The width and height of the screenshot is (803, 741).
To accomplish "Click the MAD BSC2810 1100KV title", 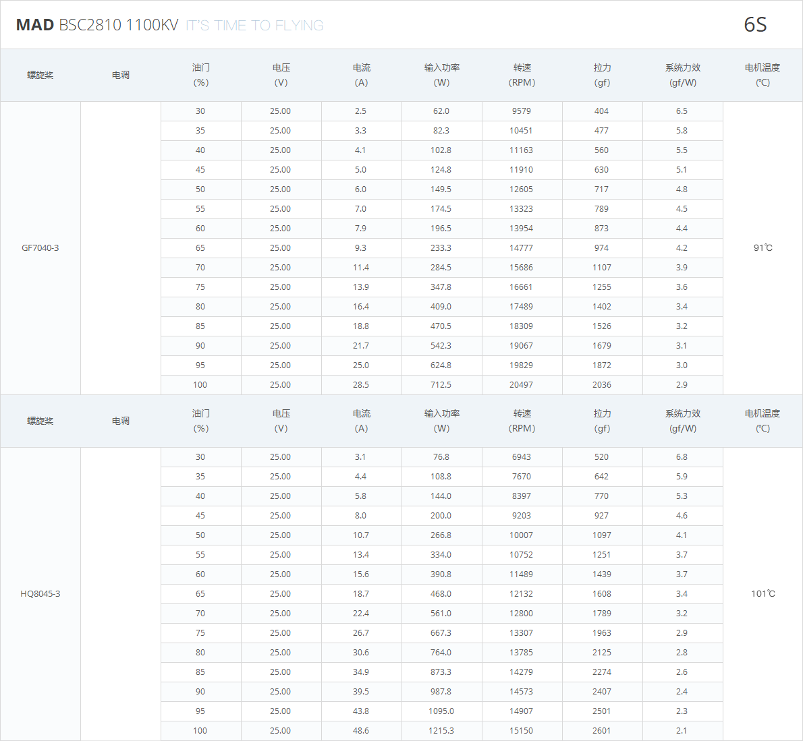I will coord(97,25).
